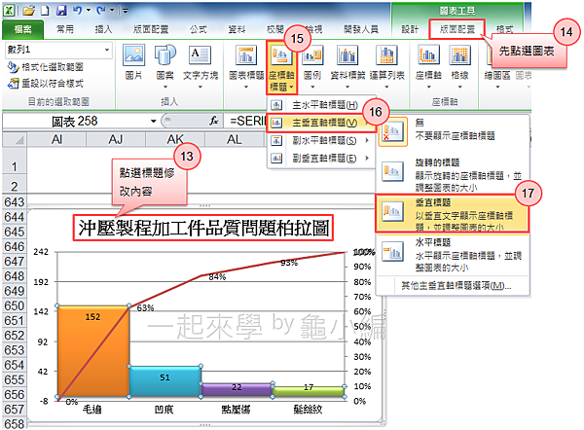
Task: Click 重設以符合樣式 reset to match style
Action: coord(46,83)
